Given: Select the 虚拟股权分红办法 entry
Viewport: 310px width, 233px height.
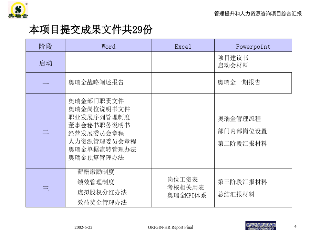Looking at the screenshot, I should point(102,192).
